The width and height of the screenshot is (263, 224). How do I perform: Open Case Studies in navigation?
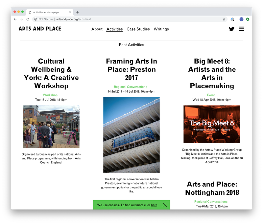[138, 29]
